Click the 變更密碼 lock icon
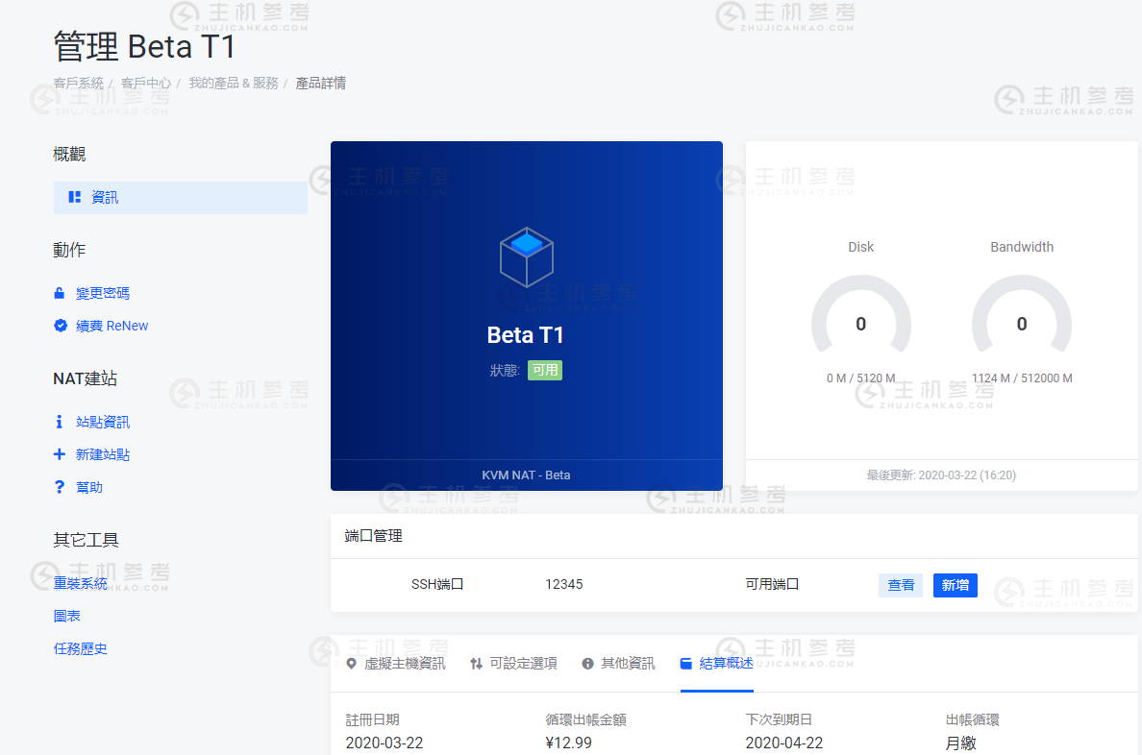 click(x=60, y=292)
